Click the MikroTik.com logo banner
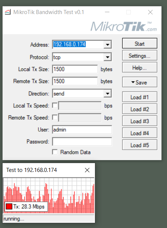 (124, 26)
